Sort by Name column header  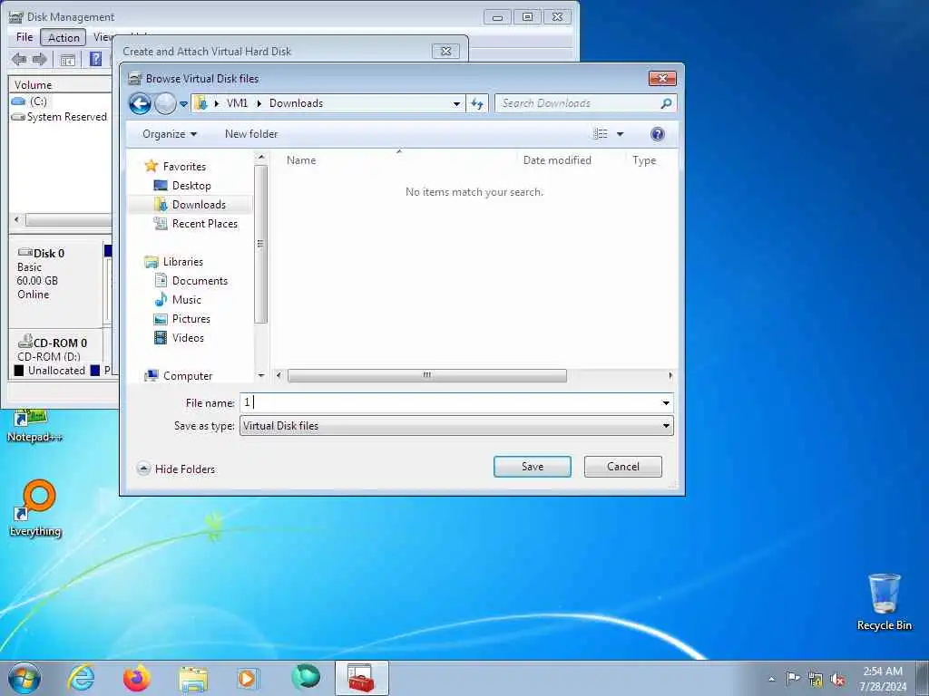tap(301, 160)
